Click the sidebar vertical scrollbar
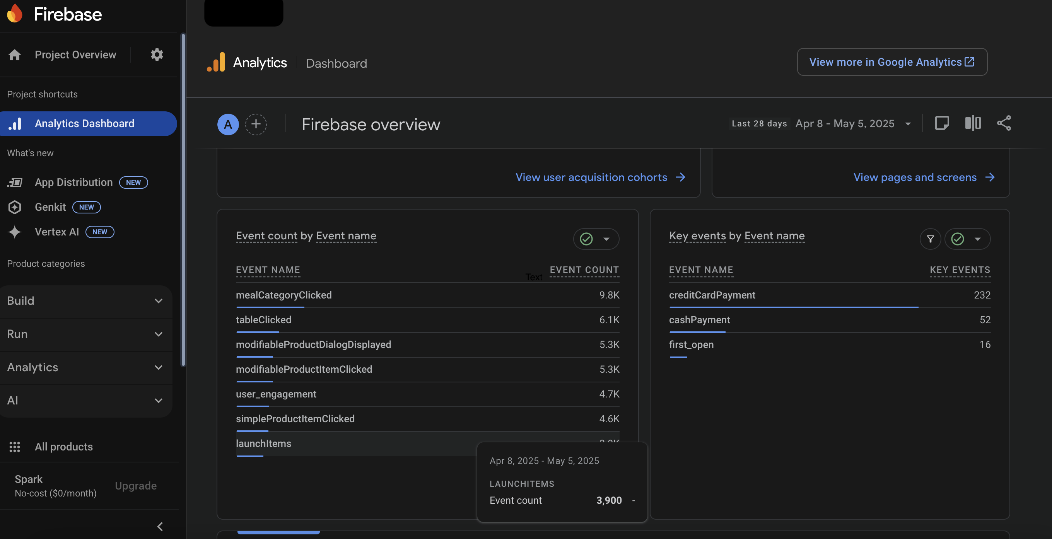Image resolution: width=1052 pixels, height=539 pixels. [183, 200]
